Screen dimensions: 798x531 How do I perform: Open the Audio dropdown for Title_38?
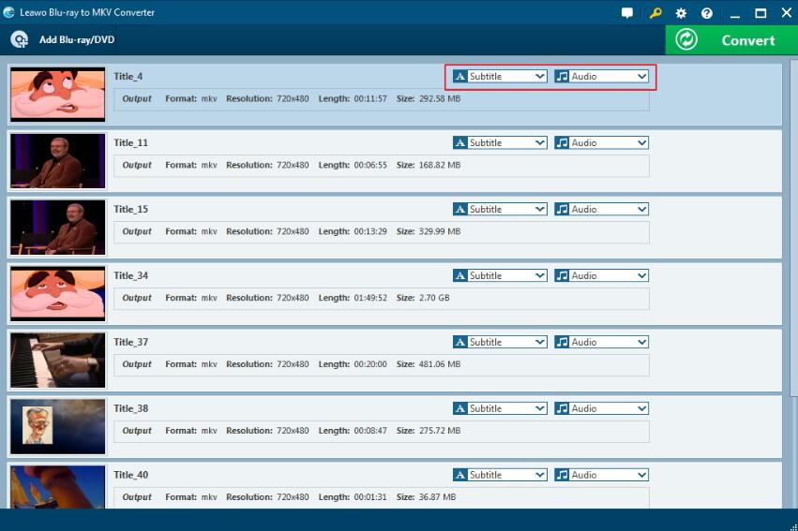tap(602, 408)
